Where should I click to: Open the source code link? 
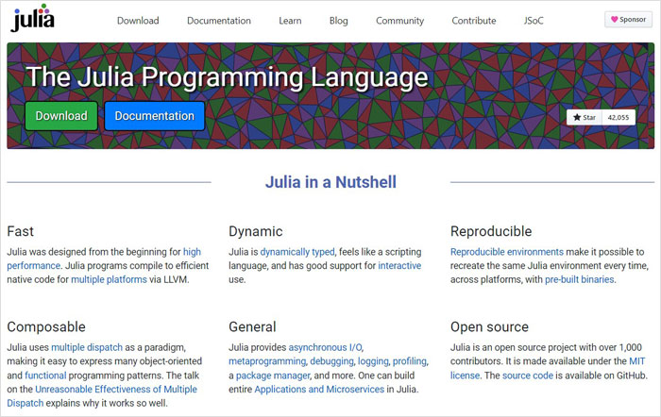coord(527,375)
